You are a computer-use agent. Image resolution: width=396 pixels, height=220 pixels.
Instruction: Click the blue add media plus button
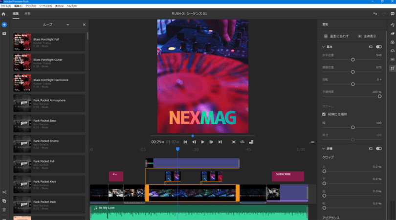coord(4,24)
